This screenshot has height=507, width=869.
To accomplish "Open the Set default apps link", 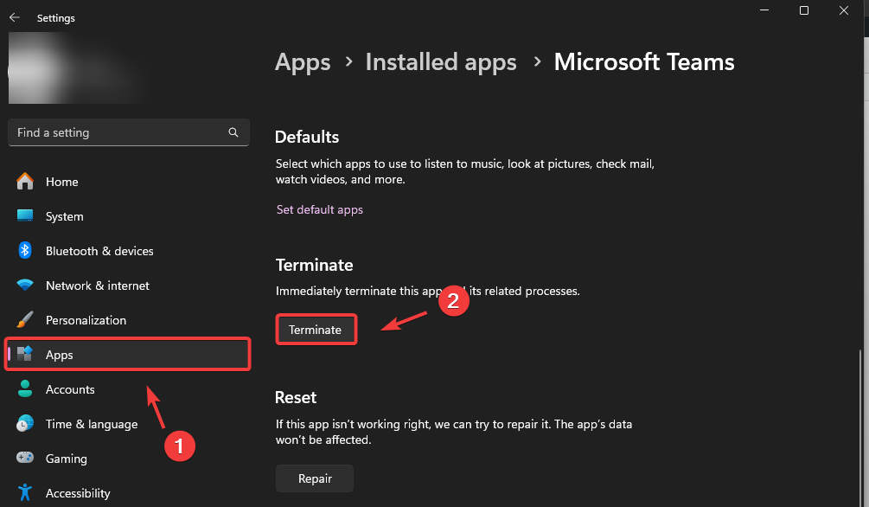I will [x=320, y=209].
